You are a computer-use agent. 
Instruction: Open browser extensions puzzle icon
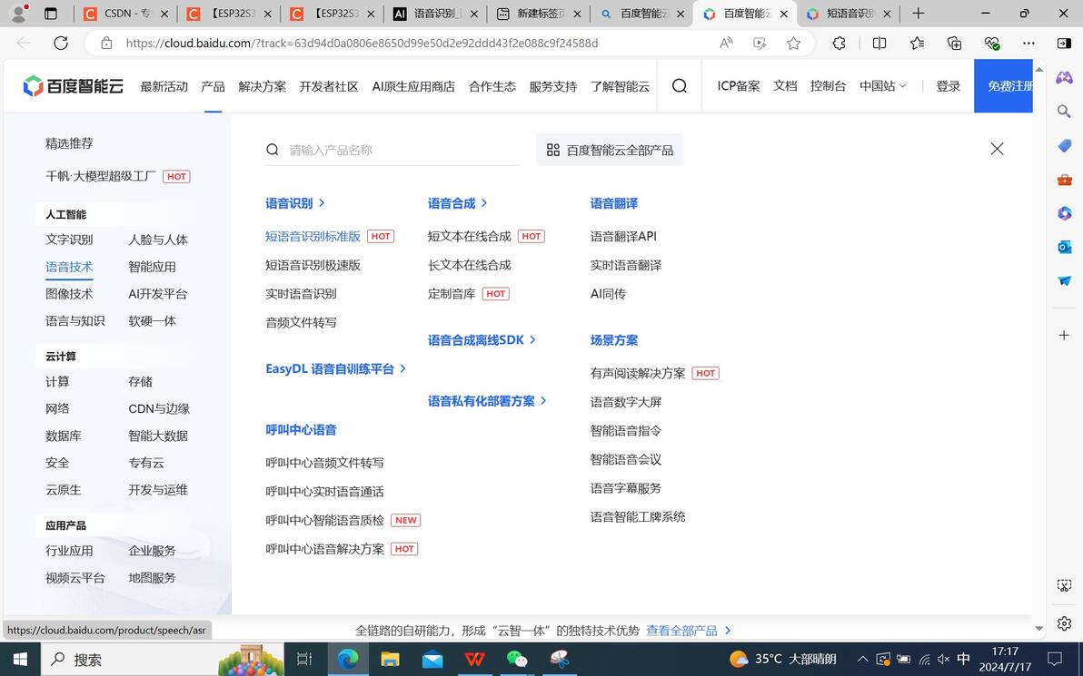839,43
